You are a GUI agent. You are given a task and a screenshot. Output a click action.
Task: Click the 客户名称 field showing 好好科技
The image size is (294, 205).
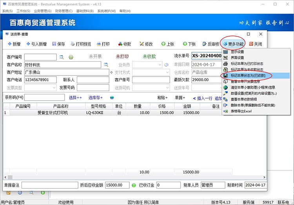click(63, 65)
